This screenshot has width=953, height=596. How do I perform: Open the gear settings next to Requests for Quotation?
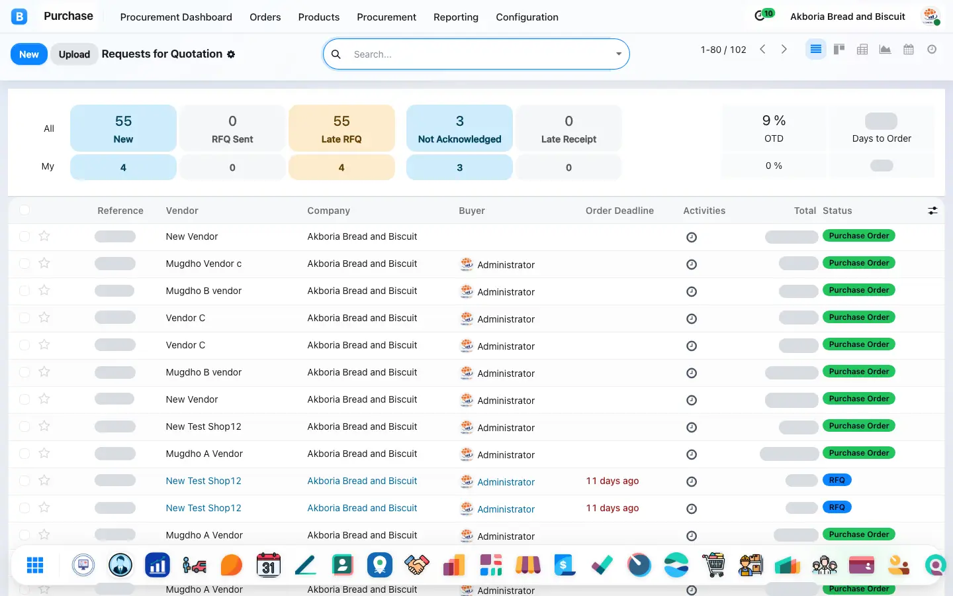point(231,54)
